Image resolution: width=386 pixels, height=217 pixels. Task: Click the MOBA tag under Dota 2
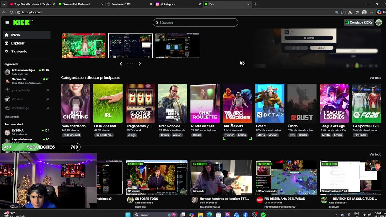point(261,135)
